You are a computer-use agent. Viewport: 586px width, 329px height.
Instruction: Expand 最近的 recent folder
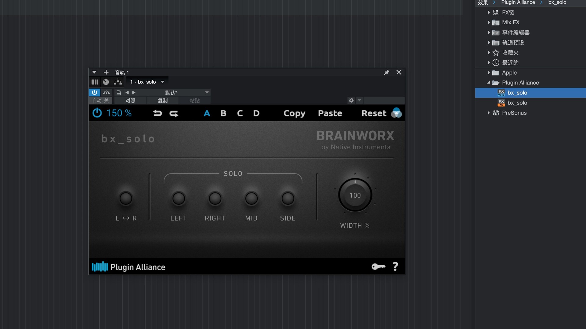coord(489,62)
